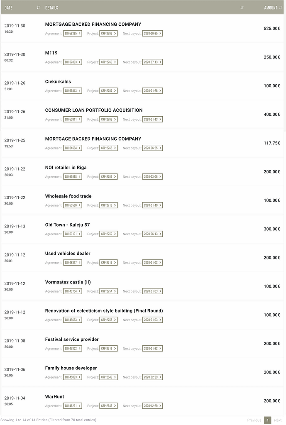Open project CRP-2765 for NOI retailer
Image resolution: width=286 pixels, height=425 pixels.
tap(108, 177)
